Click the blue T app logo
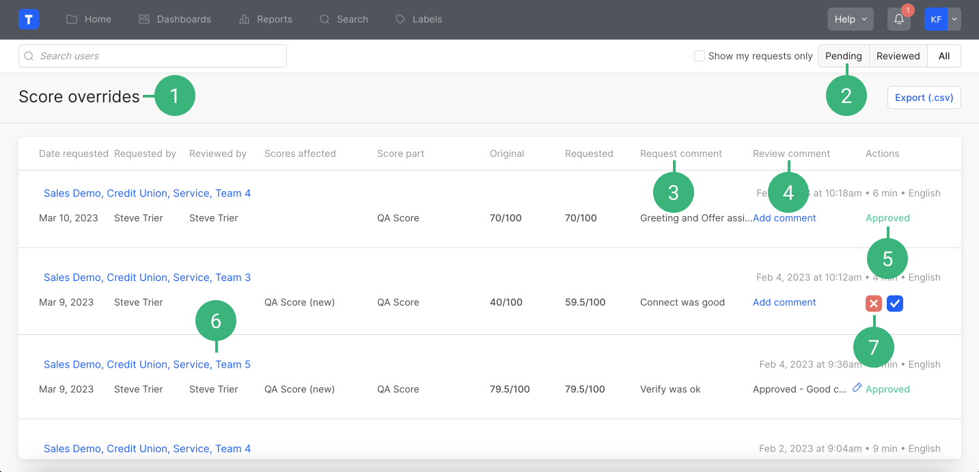This screenshot has width=979, height=472. [x=29, y=19]
